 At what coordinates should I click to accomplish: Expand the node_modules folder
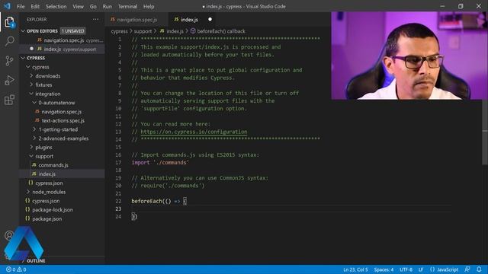click(28, 192)
